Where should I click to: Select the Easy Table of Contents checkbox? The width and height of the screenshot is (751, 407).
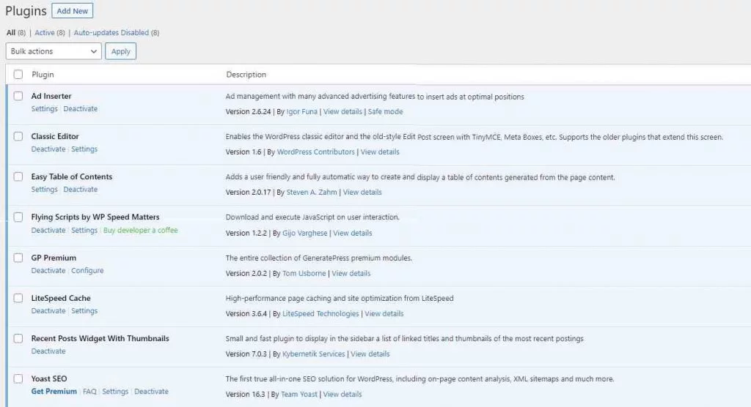tap(18, 176)
